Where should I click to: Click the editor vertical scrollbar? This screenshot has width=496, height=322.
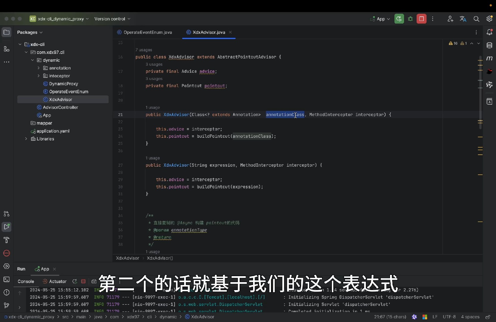(x=480, y=92)
